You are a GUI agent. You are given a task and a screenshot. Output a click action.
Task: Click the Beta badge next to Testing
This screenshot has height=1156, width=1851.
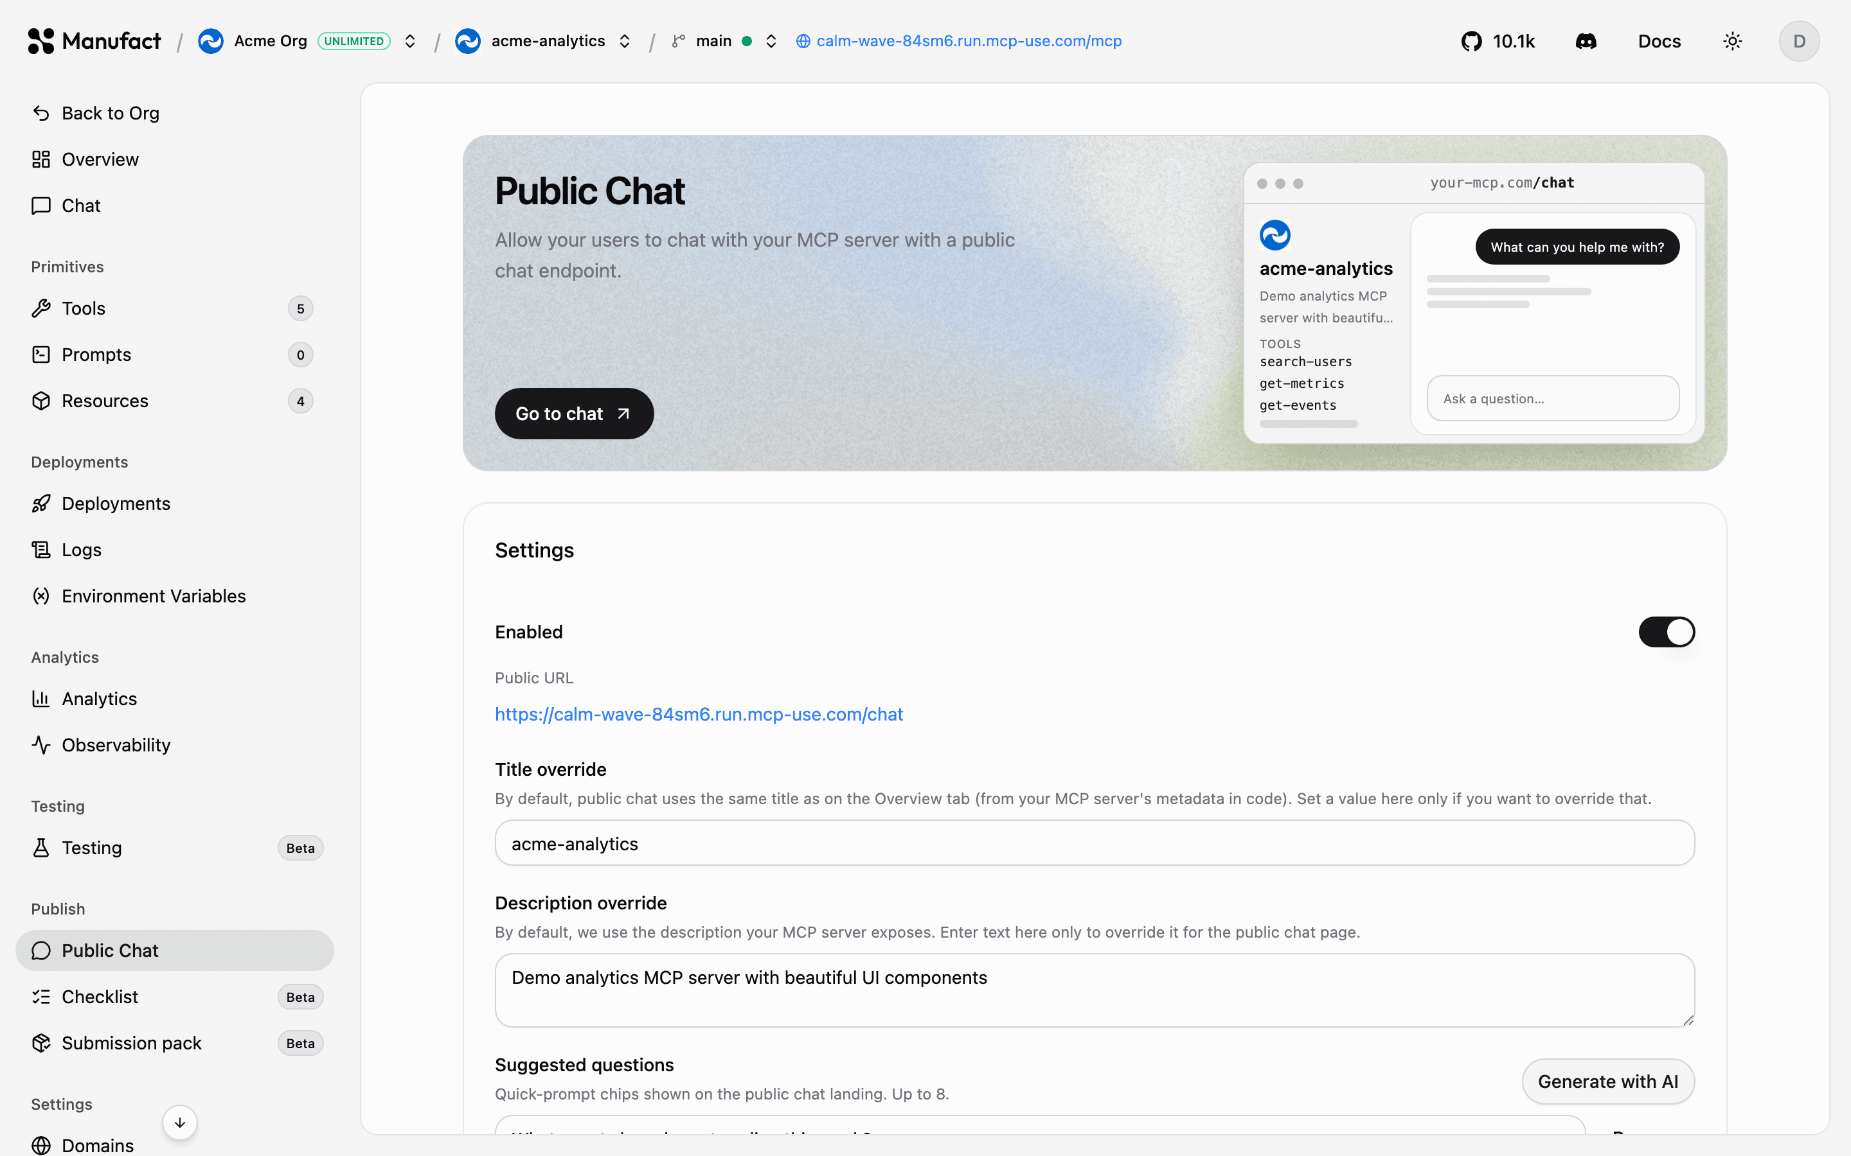tap(301, 848)
